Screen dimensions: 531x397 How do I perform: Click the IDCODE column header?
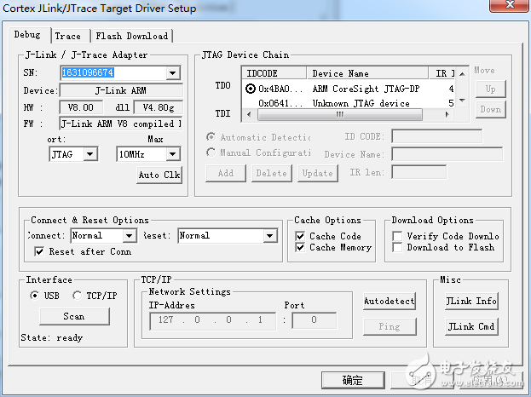point(274,73)
